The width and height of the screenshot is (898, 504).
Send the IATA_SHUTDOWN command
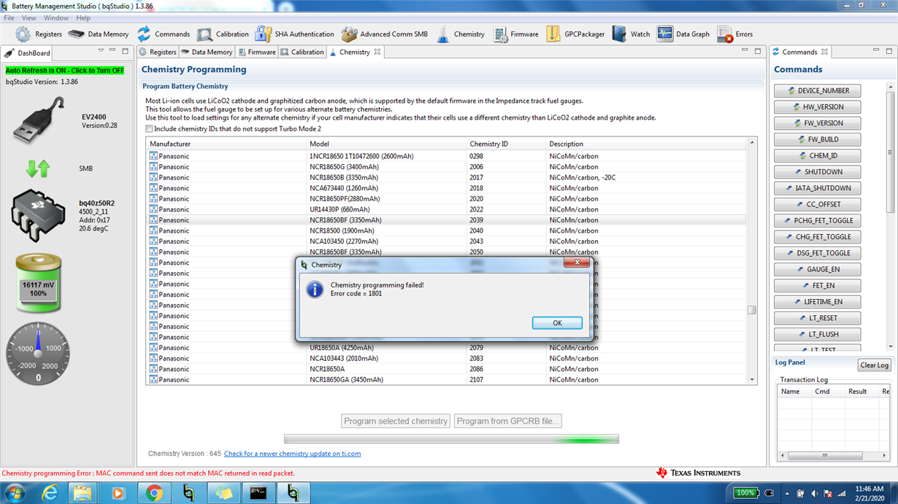[817, 188]
